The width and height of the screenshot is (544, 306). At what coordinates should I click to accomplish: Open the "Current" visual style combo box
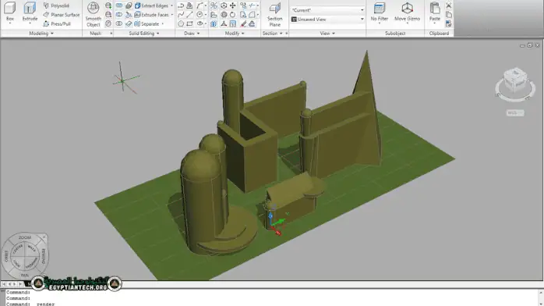coord(327,10)
